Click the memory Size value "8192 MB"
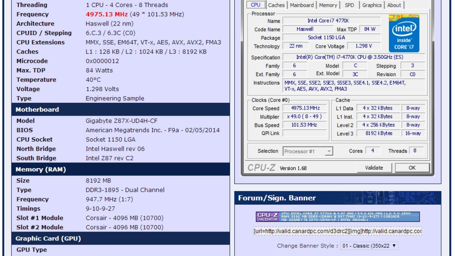This screenshot has height=256, width=455. tap(98, 181)
